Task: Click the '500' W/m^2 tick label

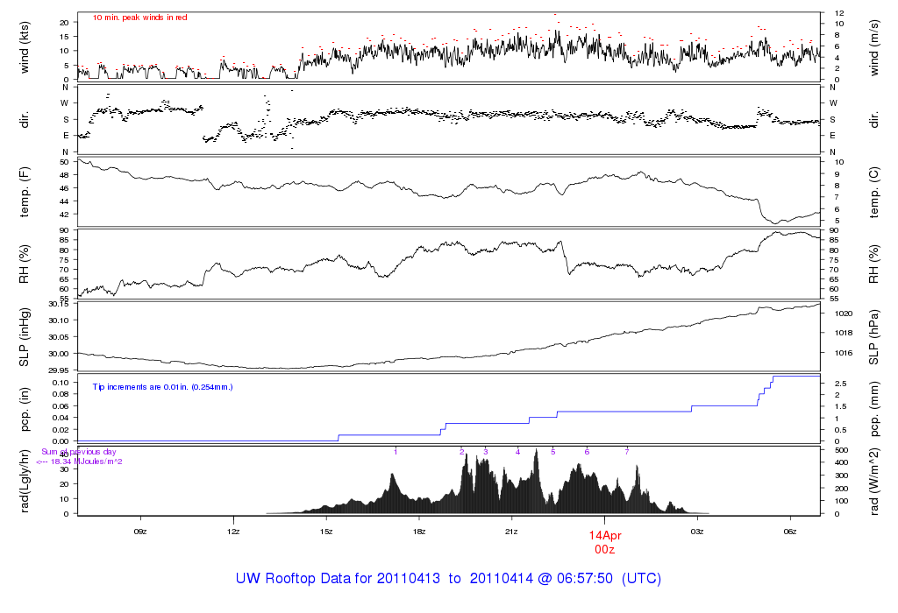Action: point(841,450)
